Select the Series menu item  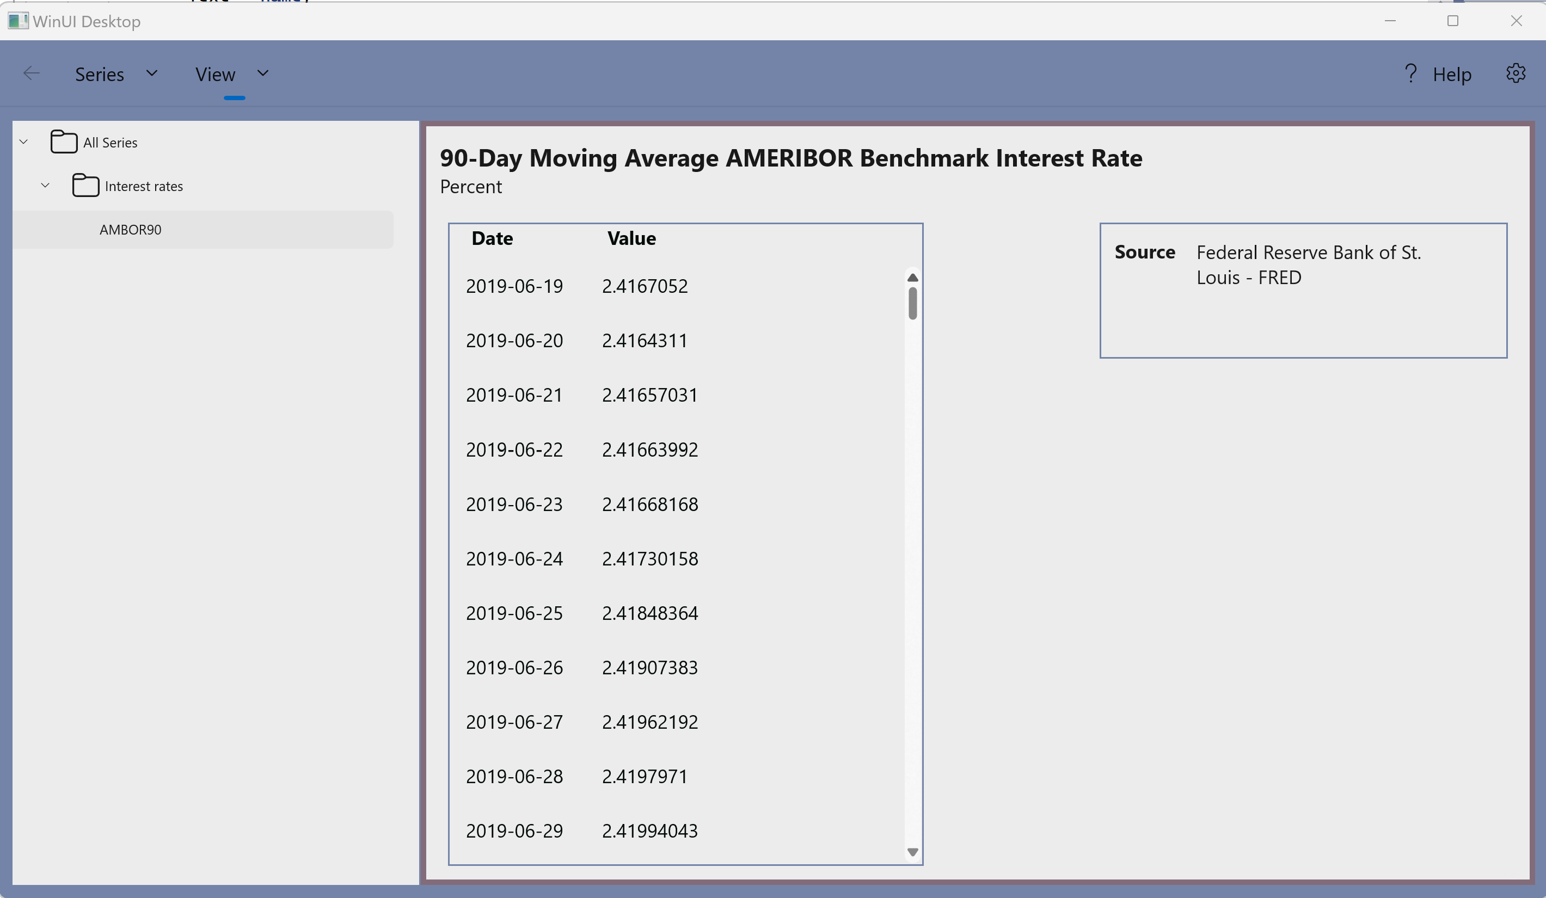(100, 74)
